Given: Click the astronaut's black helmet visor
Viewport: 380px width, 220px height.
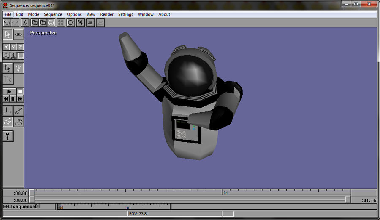Looking at the screenshot, I should 190,75.
